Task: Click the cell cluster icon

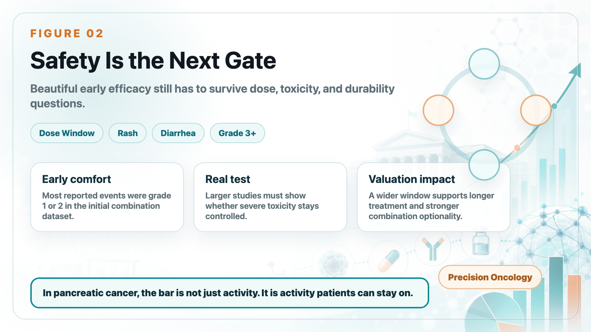Action: tap(334, 264)
